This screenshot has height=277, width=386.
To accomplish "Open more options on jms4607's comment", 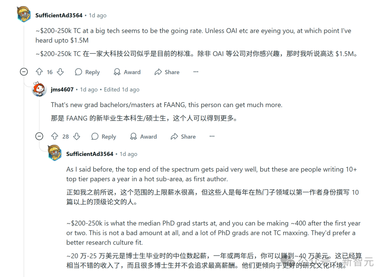I will (212, 136).
